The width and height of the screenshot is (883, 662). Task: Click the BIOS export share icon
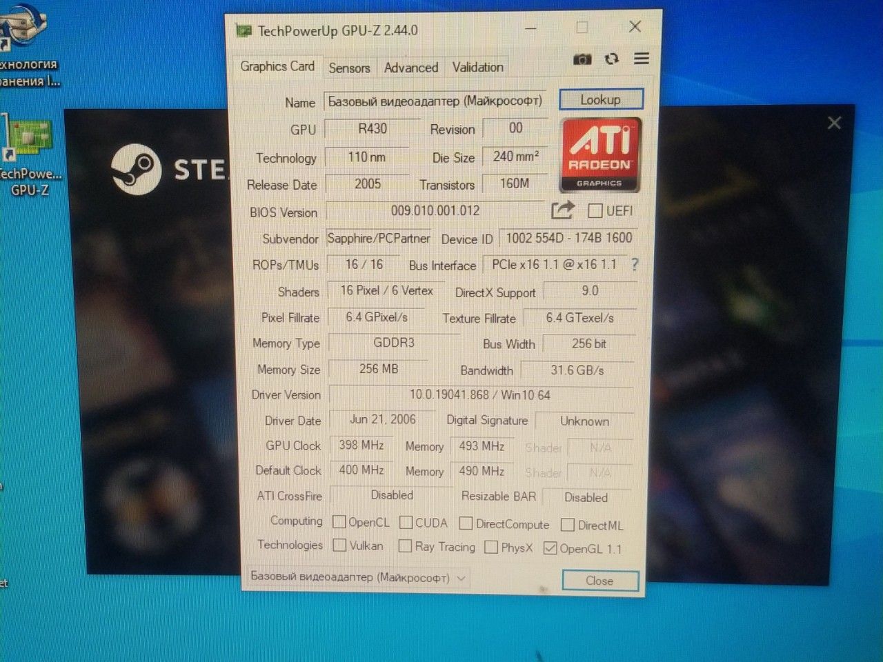[563, 210]
